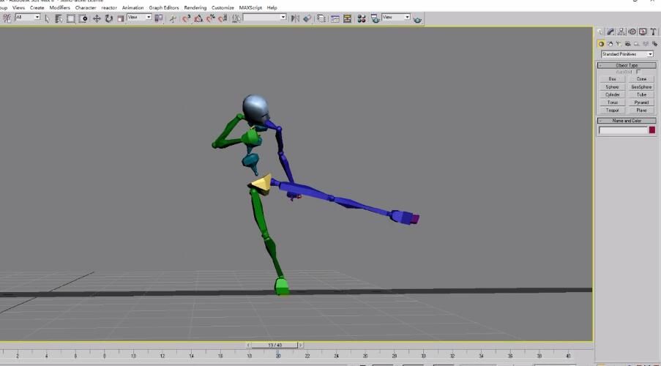661x366 pixels.
Task: Toggle the 3D Snaps button
Action: tap(186, 18)
